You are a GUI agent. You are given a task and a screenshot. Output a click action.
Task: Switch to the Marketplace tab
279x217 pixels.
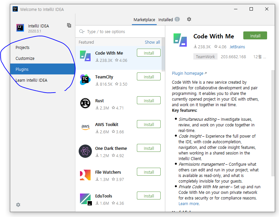point(144,20)
